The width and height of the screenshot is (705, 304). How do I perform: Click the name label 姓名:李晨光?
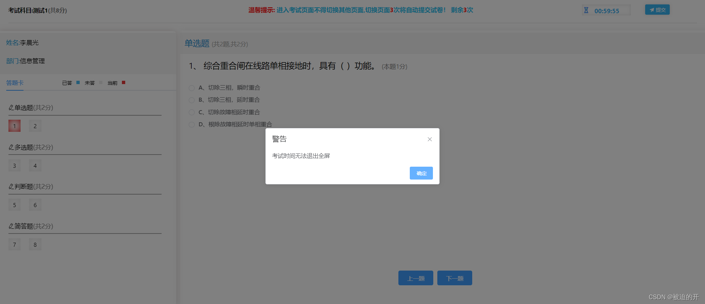pos(22,43)
